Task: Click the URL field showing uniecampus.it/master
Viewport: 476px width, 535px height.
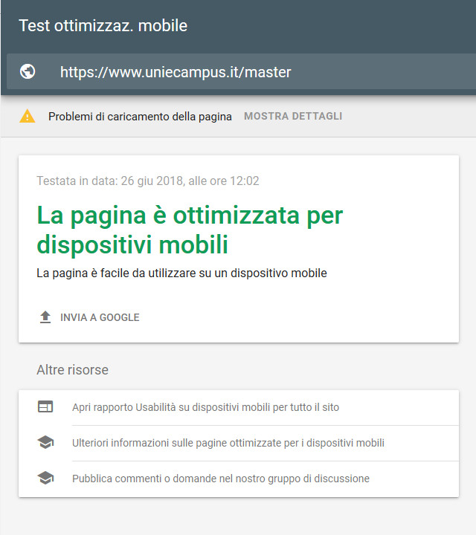Action: point(241,71)
